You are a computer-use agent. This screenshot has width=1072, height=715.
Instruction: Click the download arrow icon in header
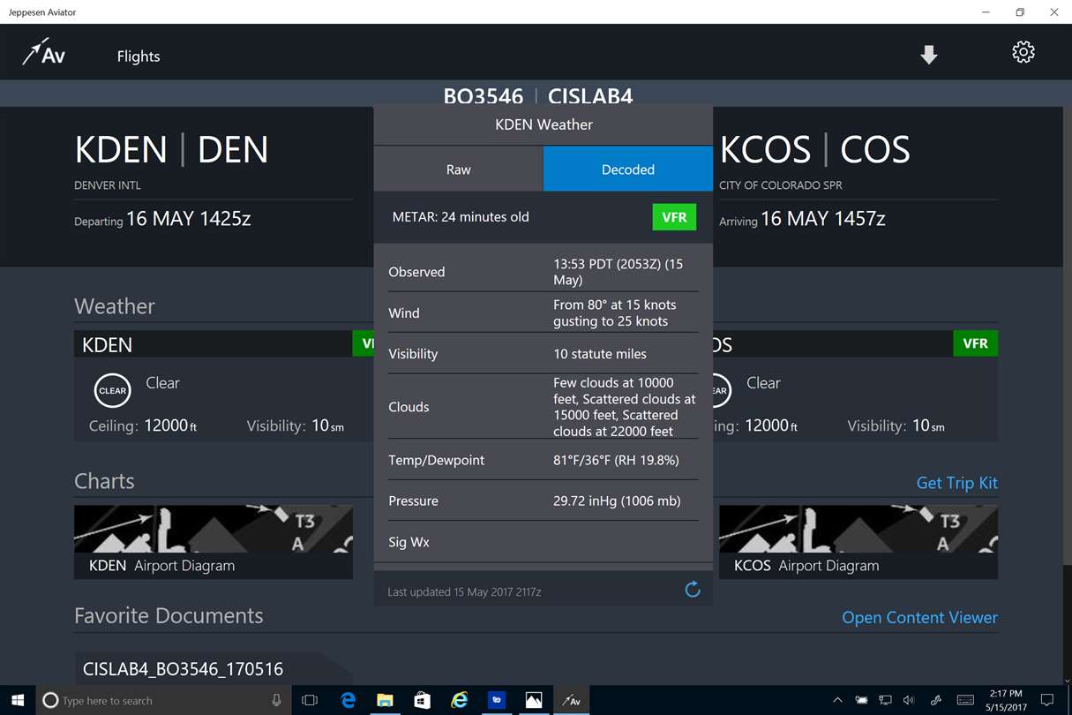tap(928, 55)
